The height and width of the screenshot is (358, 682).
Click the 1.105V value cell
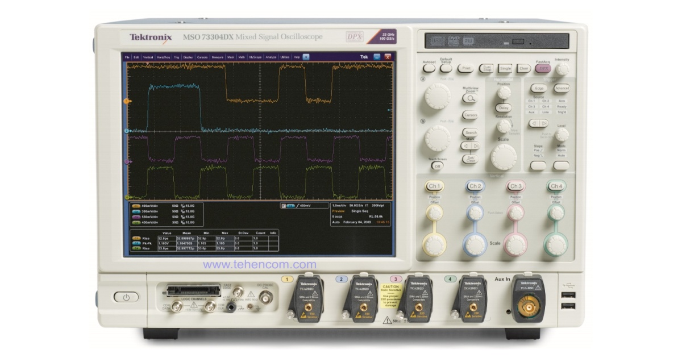click(x=168, y=244)
